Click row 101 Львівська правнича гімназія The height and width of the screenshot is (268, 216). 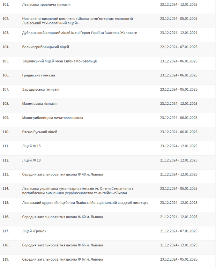tap(46, 5)
